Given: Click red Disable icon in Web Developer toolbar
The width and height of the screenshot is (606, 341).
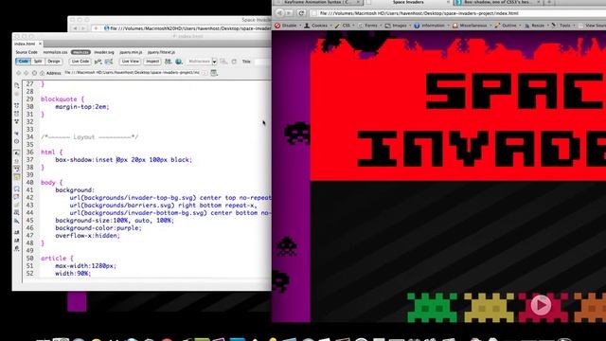Looking at the screenshot, I should tap(277, 26).
